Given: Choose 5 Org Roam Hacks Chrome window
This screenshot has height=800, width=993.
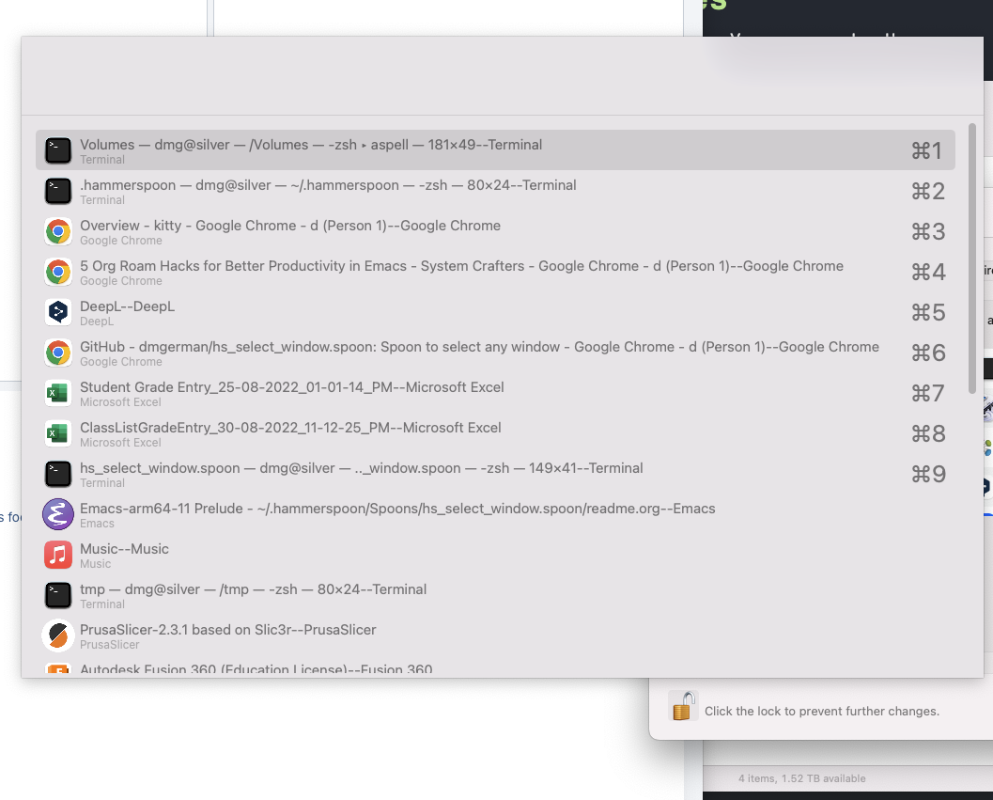Looking at the screenshot, I should (495, 272).
